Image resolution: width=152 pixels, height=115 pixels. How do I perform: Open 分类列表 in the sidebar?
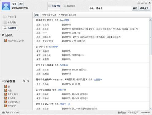pos(9,22)
